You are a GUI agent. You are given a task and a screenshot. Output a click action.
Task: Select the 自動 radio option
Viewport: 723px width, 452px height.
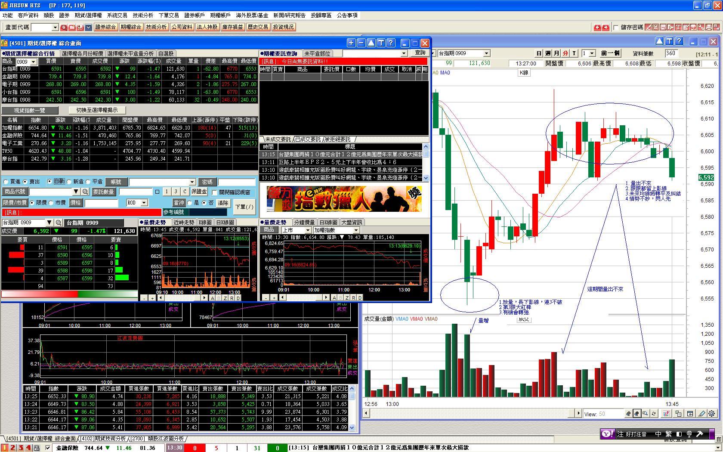(49, 182)
